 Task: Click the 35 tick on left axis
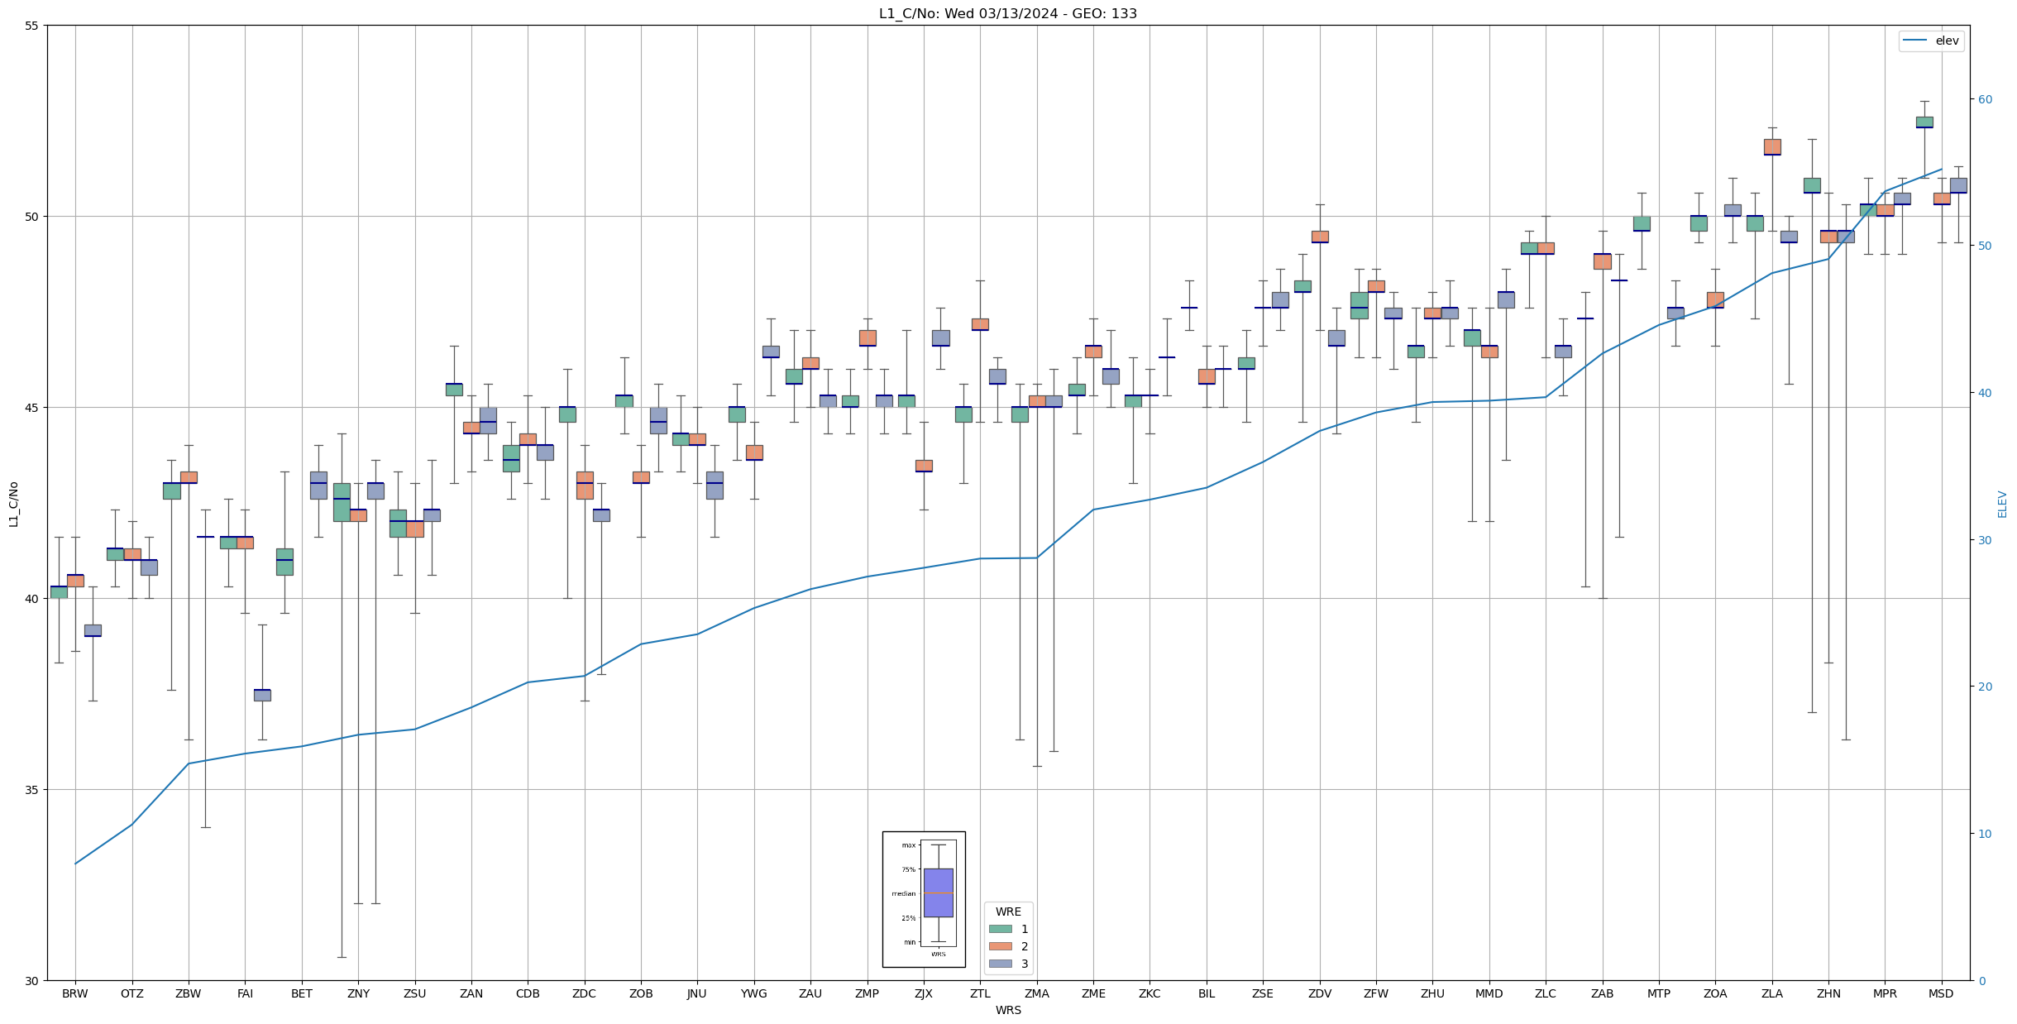tap(32, 790)
